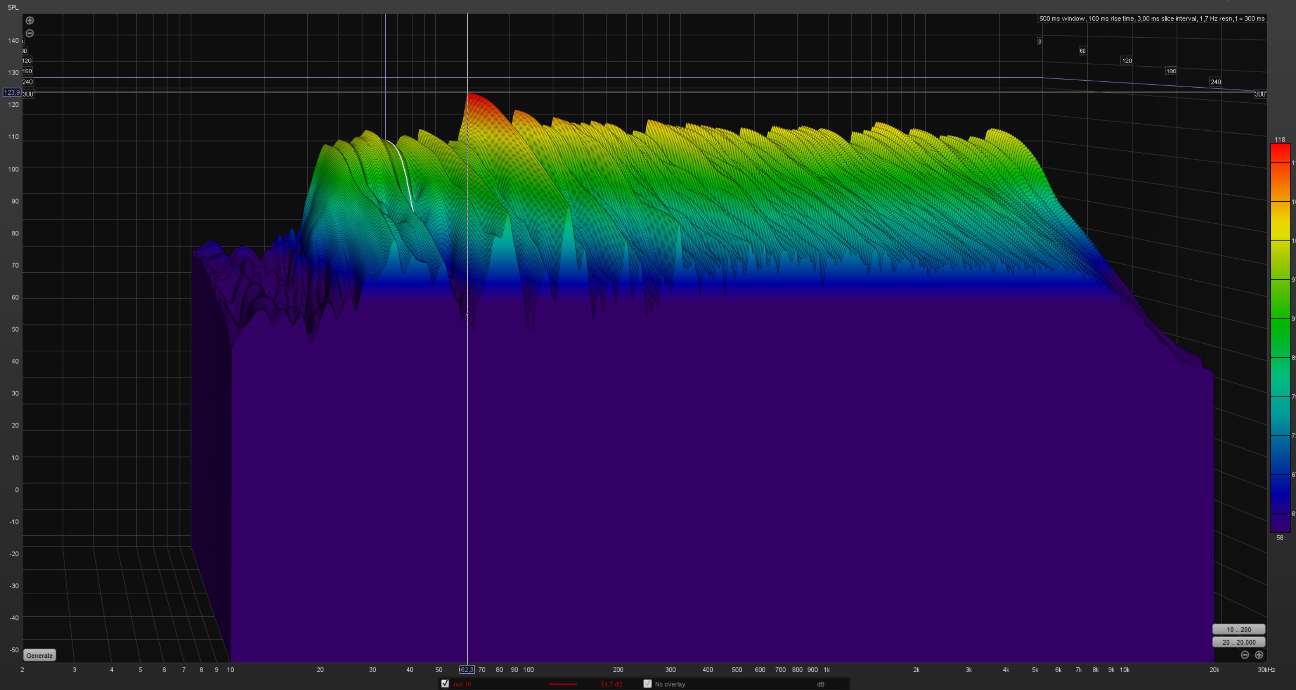Set frequency range to 10 .. 200

point(1238,629)
